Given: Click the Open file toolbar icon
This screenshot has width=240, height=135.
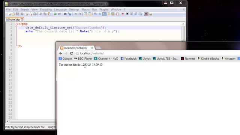Looking at the screenshot, I should pos(13,14).
